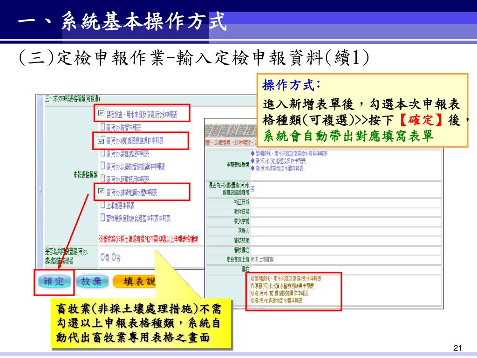Click the 申報表格種類 label in left form
477x358 pixels.
(x=86, y=175)
